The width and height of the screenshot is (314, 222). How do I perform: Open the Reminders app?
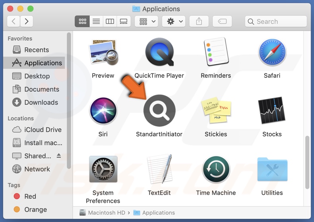tap(216, 52)
